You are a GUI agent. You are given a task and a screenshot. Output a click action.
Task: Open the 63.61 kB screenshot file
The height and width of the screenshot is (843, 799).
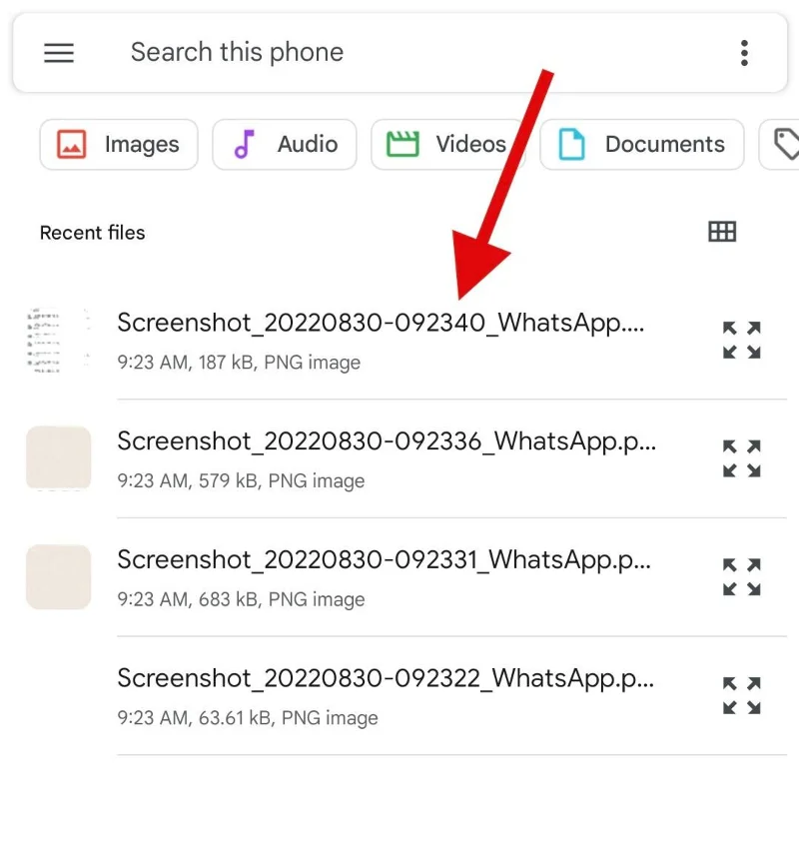(386, 678)
